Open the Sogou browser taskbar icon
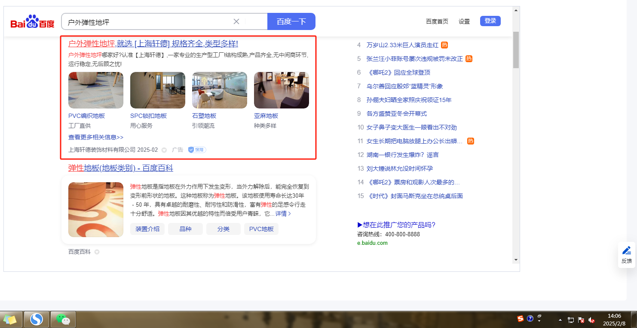The width and height of the screenshot is (637, 328). pos(37,319)
